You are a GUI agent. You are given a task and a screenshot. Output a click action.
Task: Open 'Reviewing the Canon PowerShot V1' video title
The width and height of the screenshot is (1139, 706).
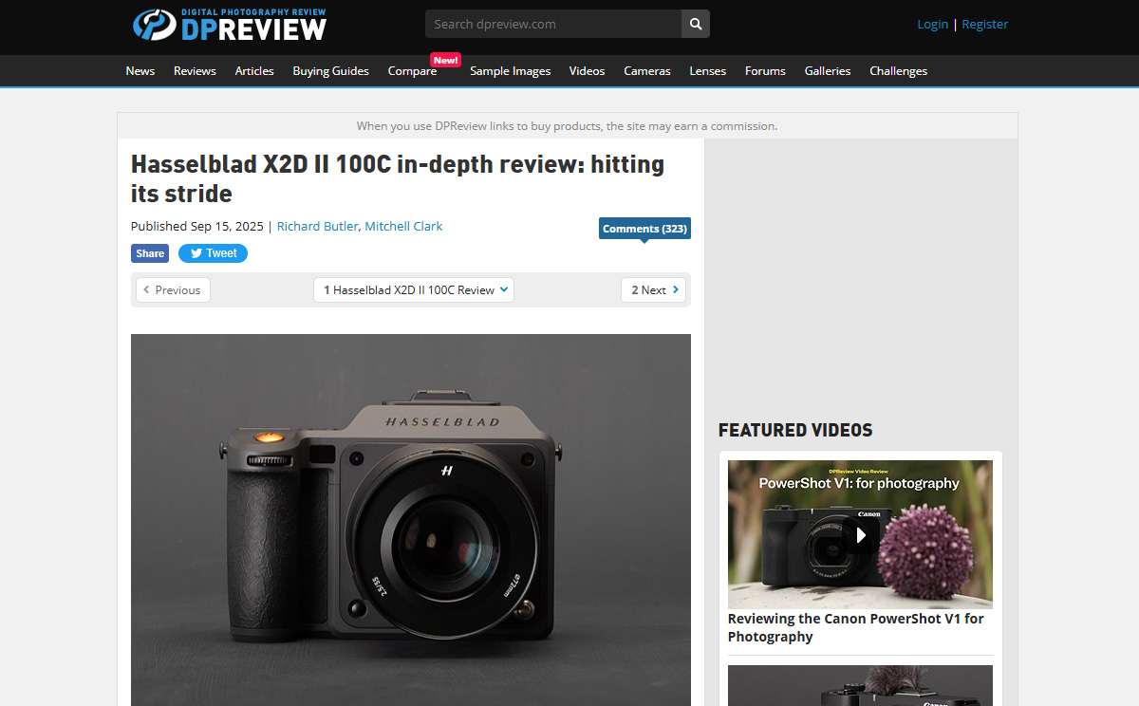(x=856, y=627)
